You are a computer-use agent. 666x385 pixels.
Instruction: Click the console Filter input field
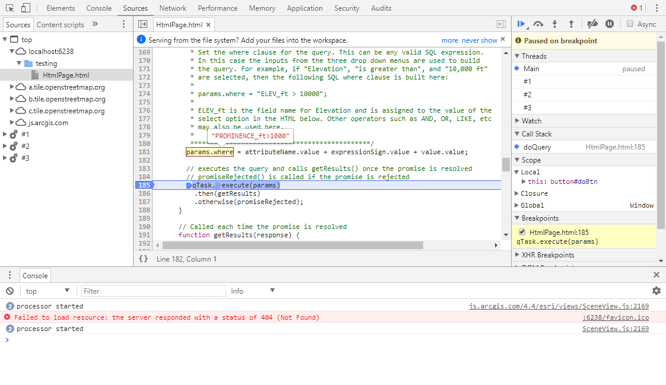pyautogui.click(x=153, y=291)
